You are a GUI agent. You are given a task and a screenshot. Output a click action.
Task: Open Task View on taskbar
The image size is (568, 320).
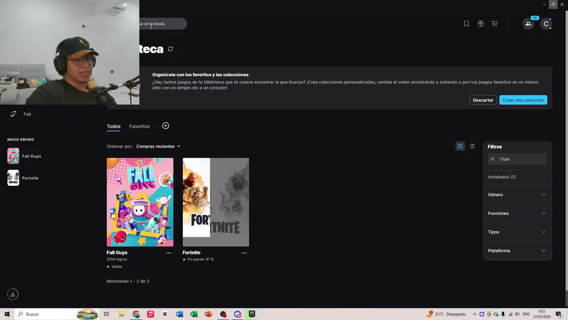[106, 314]
